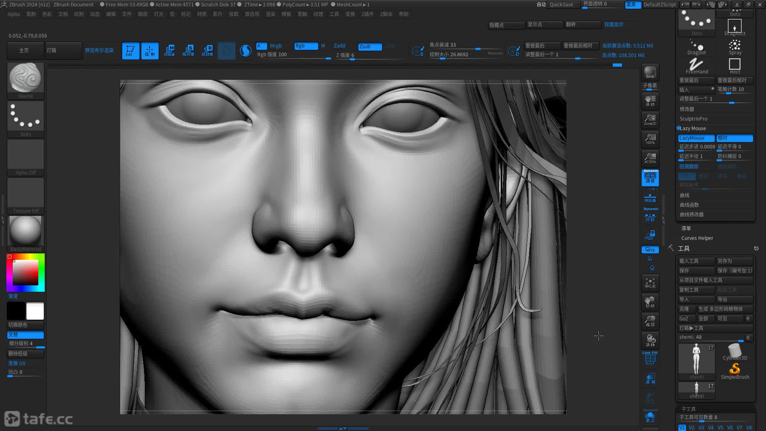766x431 pixels.
Task: Choose the Spray stroke type
Action: pyautogui.click(x=735, y=47)
